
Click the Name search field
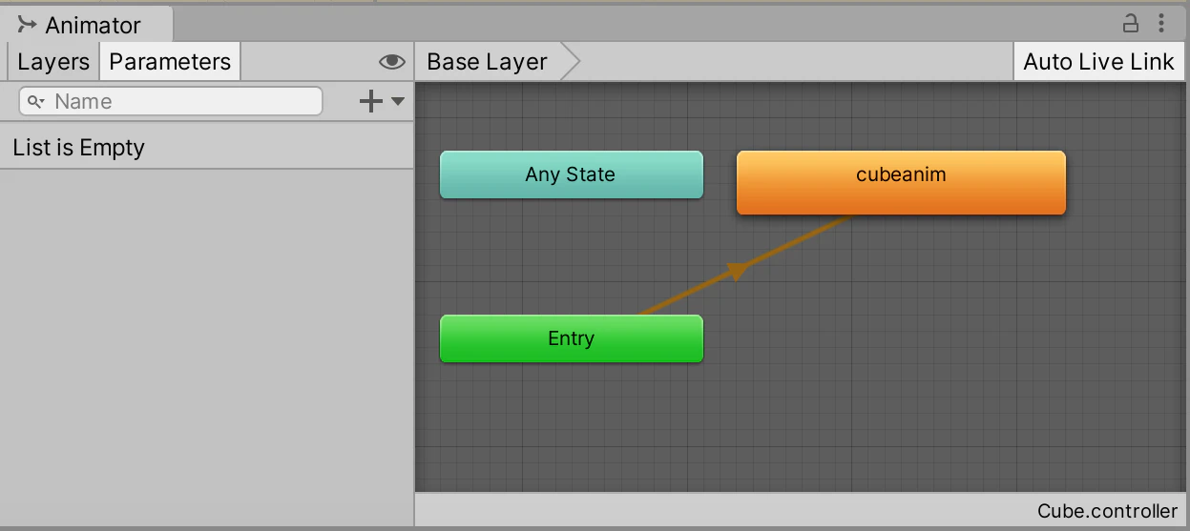(171, 101)
